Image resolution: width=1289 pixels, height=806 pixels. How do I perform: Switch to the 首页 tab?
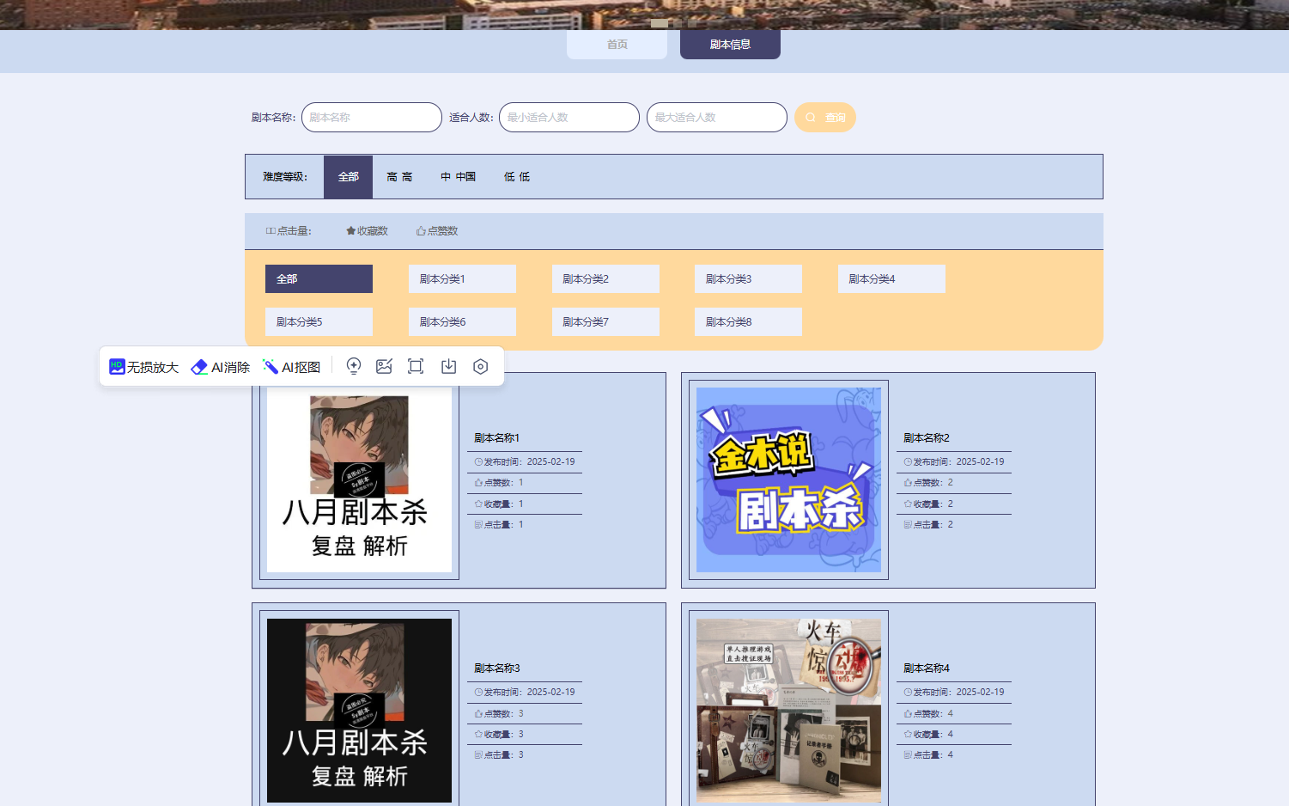[617, 45]
